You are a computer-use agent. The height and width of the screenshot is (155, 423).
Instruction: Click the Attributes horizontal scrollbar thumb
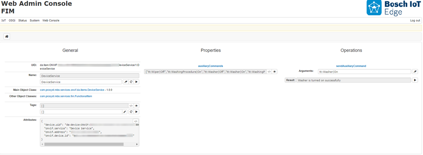84,144
